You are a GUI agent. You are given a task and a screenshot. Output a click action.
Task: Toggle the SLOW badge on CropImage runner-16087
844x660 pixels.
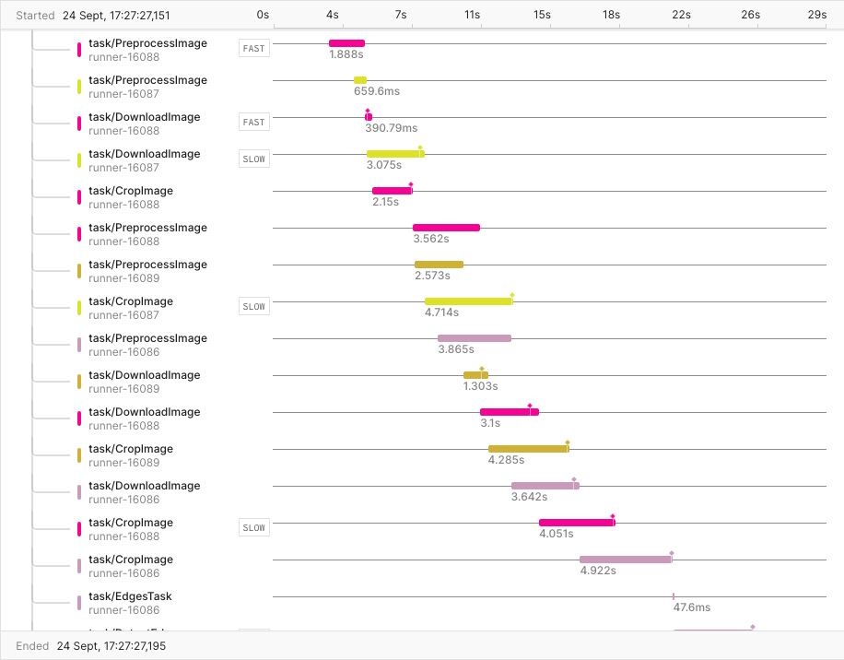tap(253, 306)
